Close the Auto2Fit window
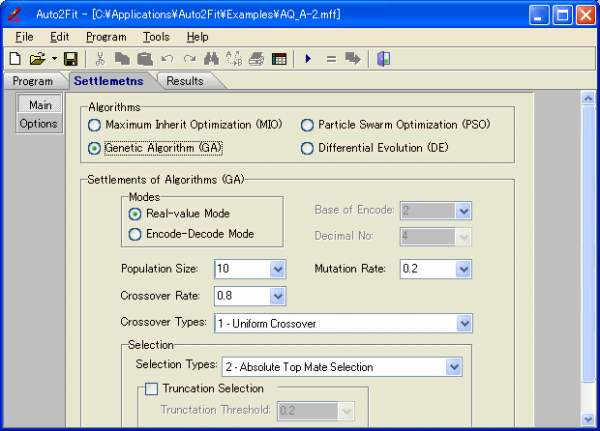 click(585, 15)
